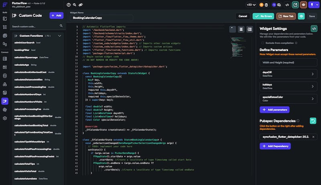The image size is (321, 185).
Task: Click the brown Preview eye icon in top bar
Action: click(303, 5)
